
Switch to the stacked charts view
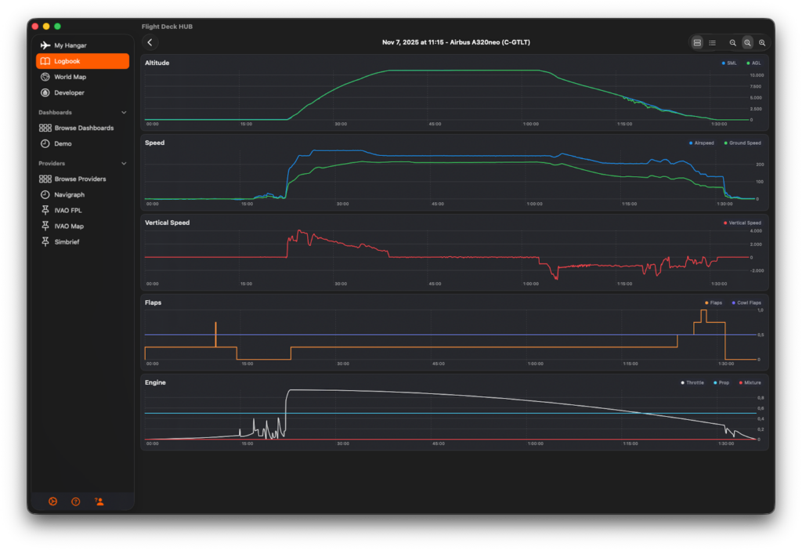(697, 42)
